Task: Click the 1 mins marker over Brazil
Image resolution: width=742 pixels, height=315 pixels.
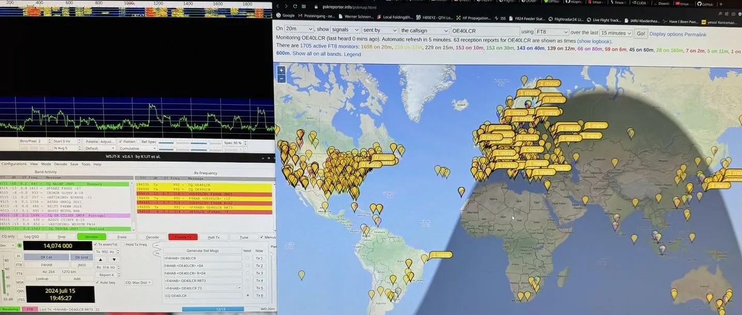Action: tap(441, 255)
